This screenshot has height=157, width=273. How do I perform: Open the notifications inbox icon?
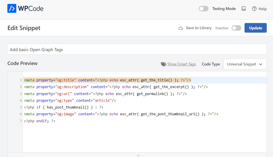pos(244,8)
